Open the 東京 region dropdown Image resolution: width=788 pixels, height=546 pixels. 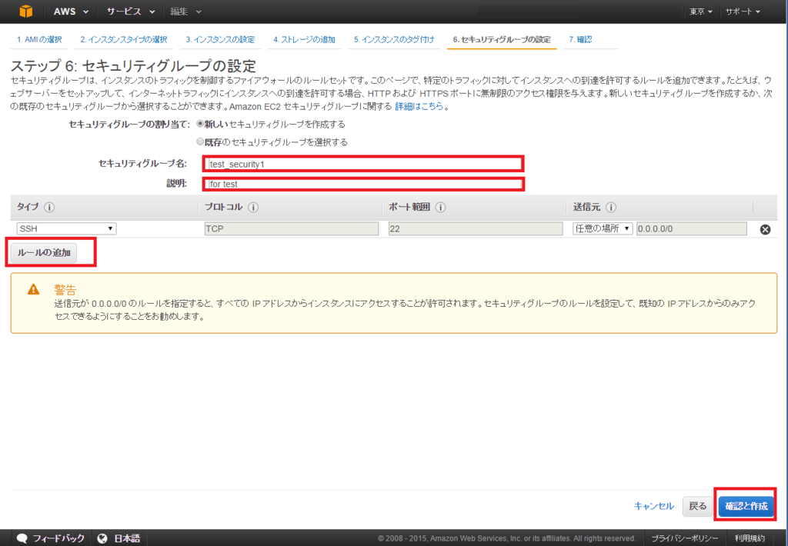[x=699, y=12]
